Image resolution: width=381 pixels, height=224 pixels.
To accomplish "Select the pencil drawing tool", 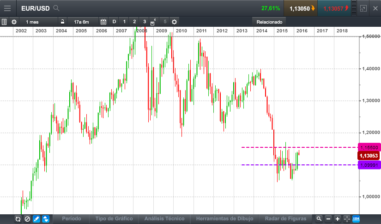I will (x=36, y=219).
